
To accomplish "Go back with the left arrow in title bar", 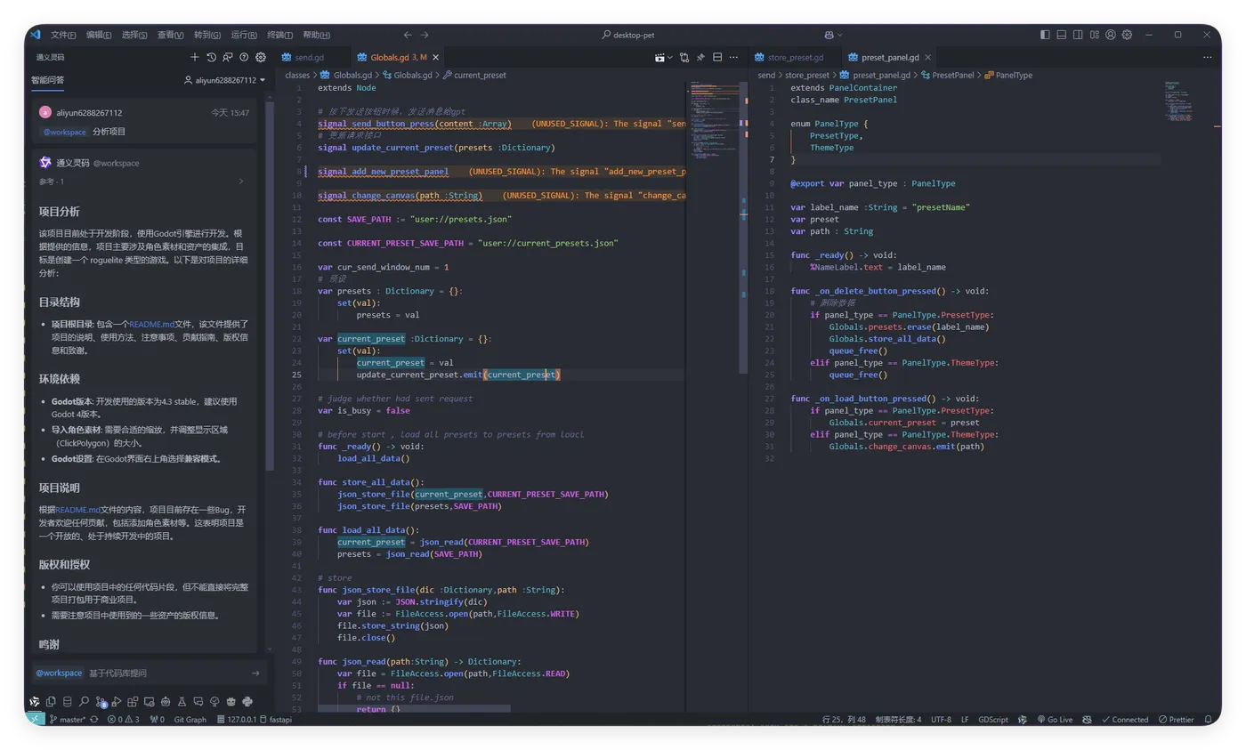I will click(x=408, y=35).
